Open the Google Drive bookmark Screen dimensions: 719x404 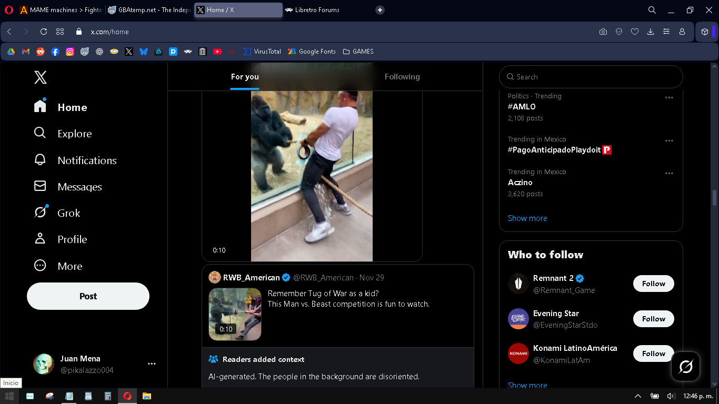click(11, 52)
